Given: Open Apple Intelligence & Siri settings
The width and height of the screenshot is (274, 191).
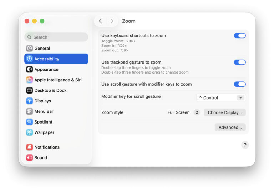Looking at the screenshot, I should tap(56, 80).
